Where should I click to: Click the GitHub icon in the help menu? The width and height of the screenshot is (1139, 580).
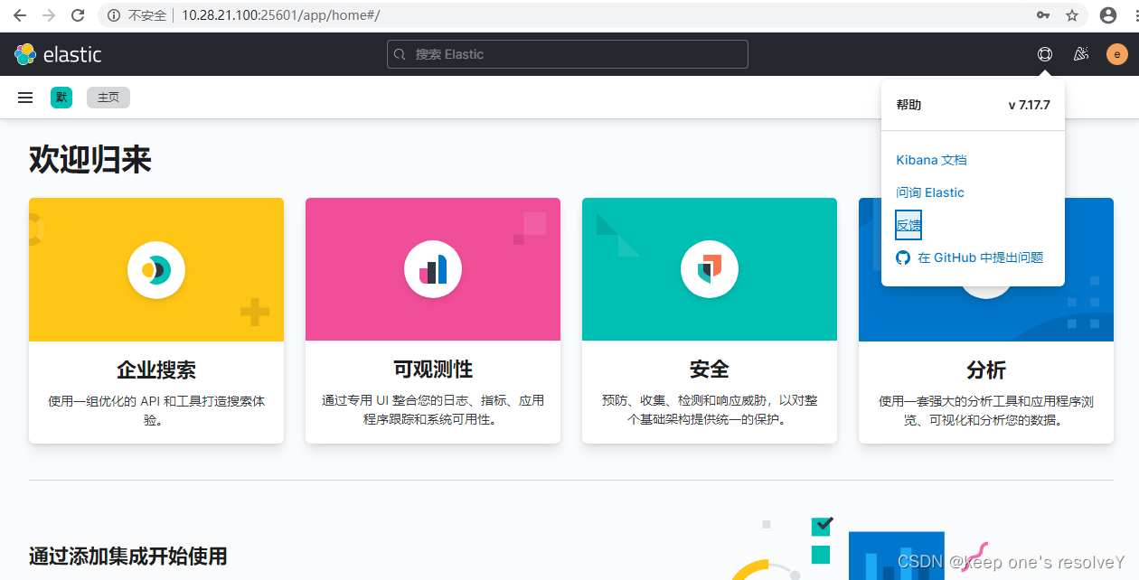[x=903, y=257]
